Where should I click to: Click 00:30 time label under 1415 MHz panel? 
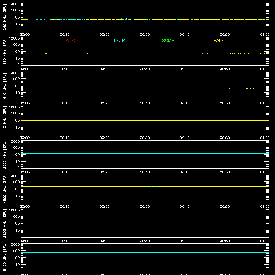coord(145,138)
